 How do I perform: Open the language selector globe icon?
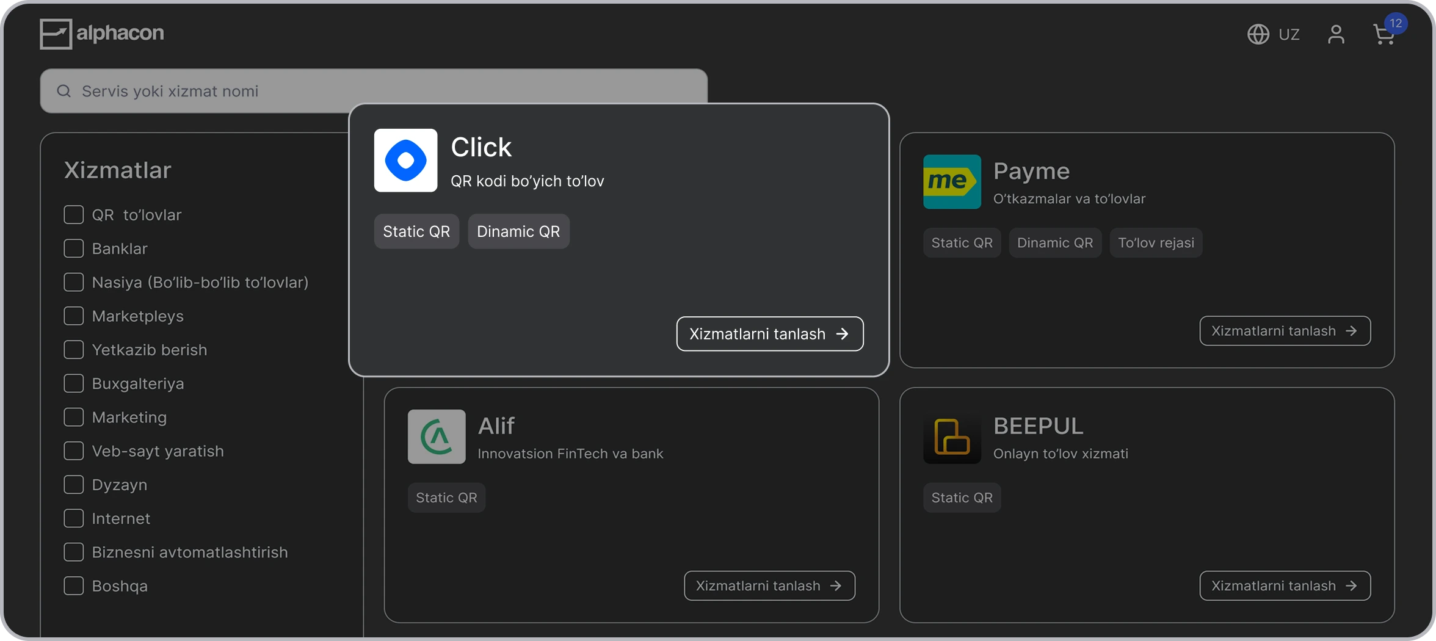tap(1258, 34)
